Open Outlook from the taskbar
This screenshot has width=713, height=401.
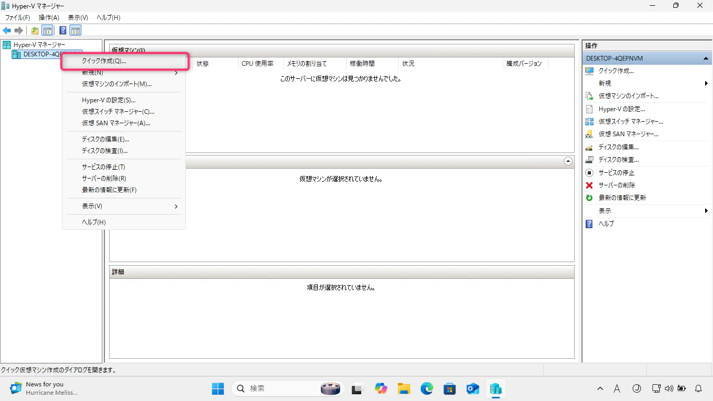point(473,388)
